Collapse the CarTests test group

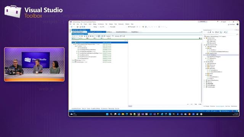coord(75,46)
